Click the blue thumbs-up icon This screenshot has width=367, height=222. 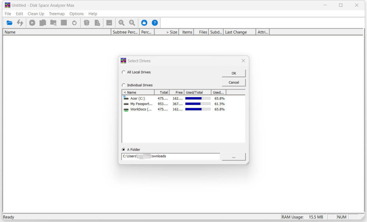coord(144,23)
